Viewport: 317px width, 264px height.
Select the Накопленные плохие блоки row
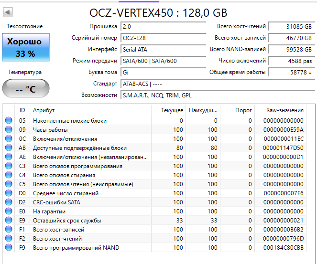click(x=154, y=120)
